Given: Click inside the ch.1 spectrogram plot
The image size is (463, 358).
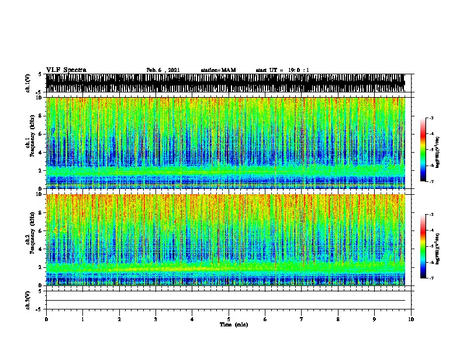Looking at the screenshot, I should pyautogui.click(x=225, y=143).
